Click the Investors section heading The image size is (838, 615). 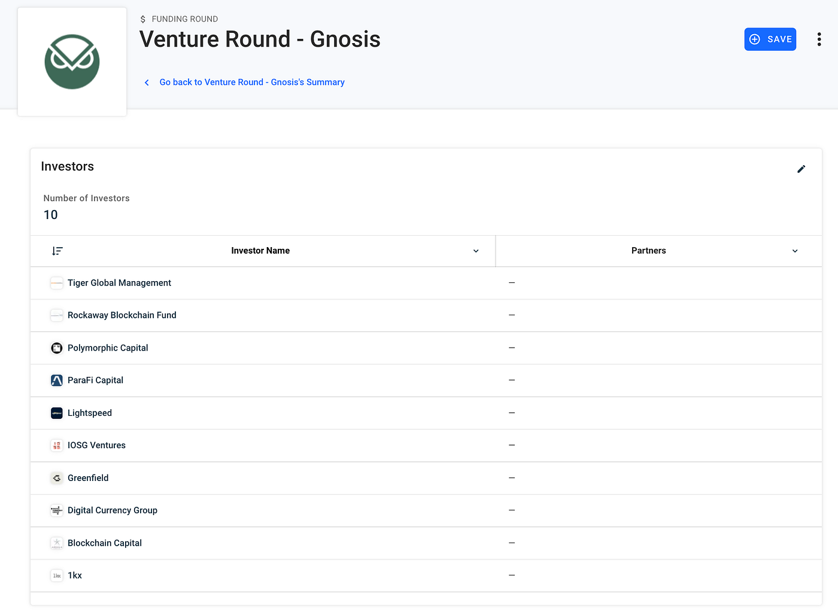point(67,166)
